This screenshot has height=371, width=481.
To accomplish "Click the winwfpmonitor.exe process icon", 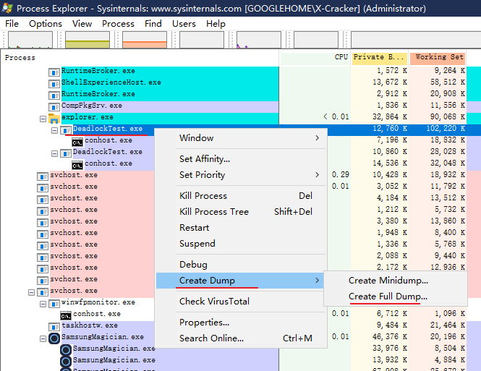I will pyautogui.click(x=54, y=304).
